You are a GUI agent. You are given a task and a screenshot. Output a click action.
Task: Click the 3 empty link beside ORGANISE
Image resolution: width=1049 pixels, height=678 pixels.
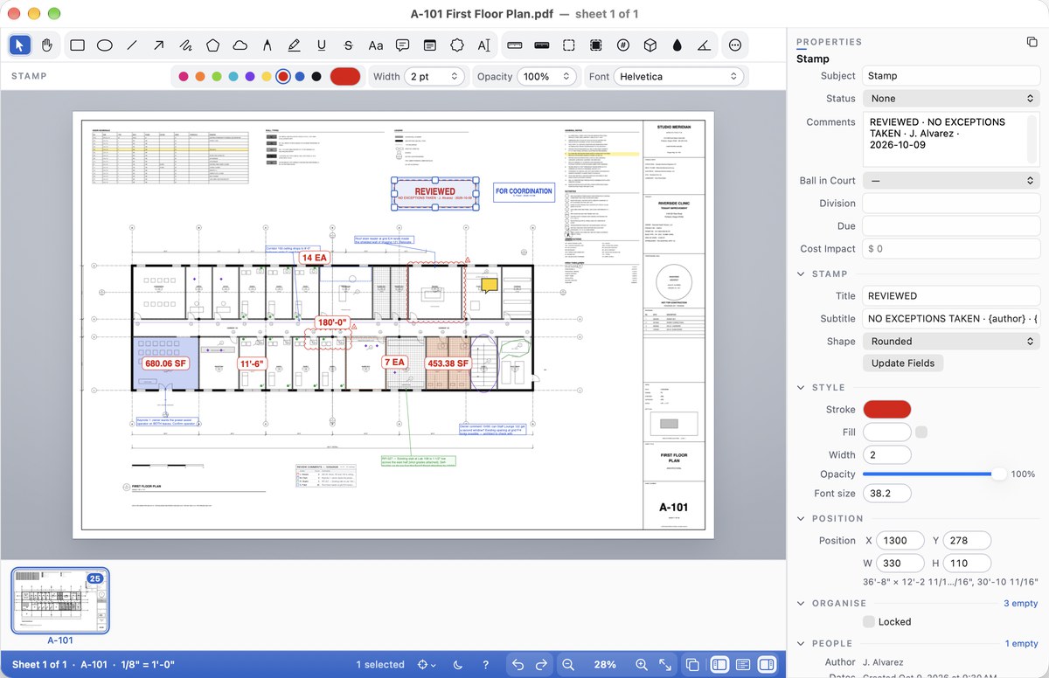pos(1020,604)
